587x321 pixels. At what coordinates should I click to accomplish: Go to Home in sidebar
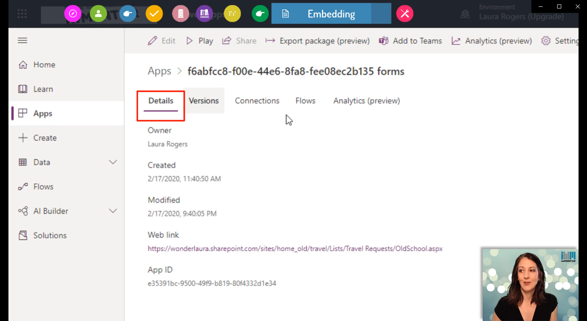[66, 65]
